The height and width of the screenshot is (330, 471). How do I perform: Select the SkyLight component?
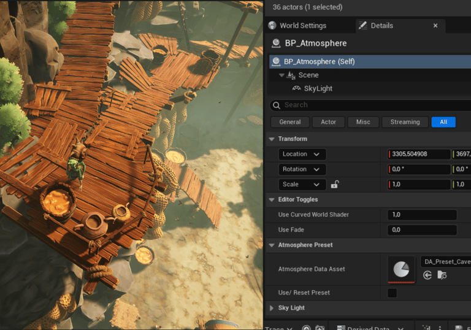[318, 88]
